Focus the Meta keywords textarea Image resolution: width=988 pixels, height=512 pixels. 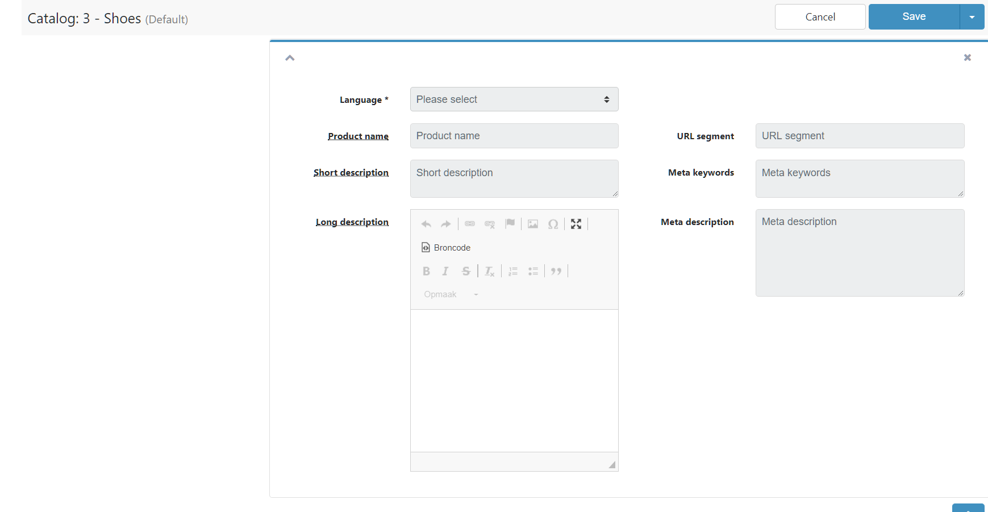pos(860,178)
